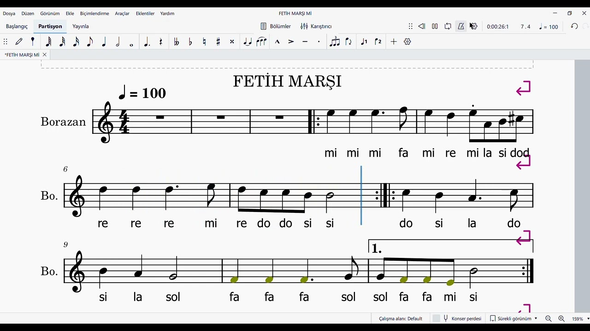Viewport: 590px width, 331px height.
Task: Open the Araçlar menu
Action: pos(122,13)
